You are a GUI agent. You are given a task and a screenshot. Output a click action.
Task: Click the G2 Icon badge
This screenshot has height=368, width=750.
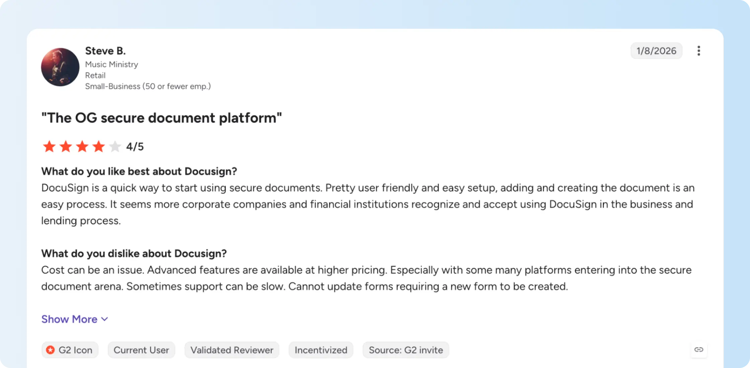(70, 350)
